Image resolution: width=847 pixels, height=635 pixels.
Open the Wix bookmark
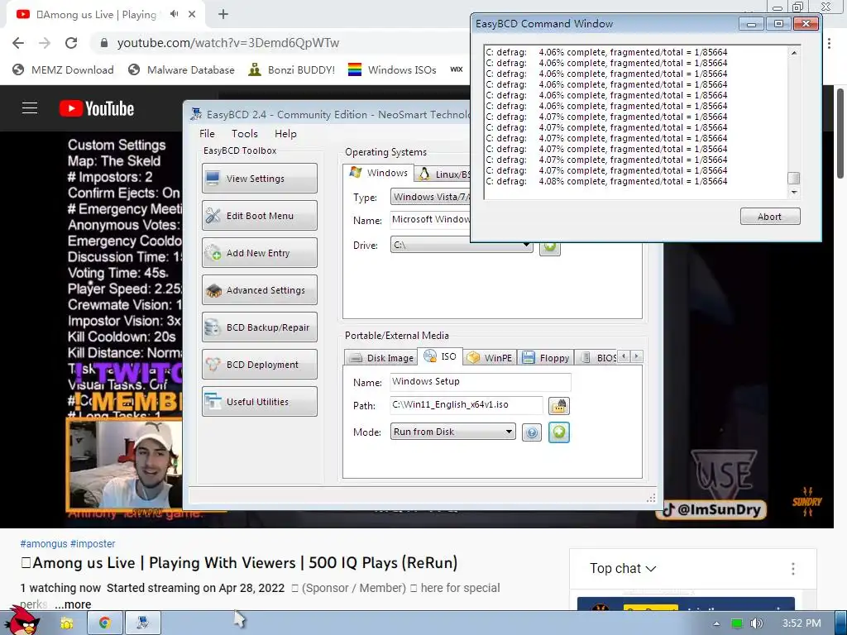457,69
